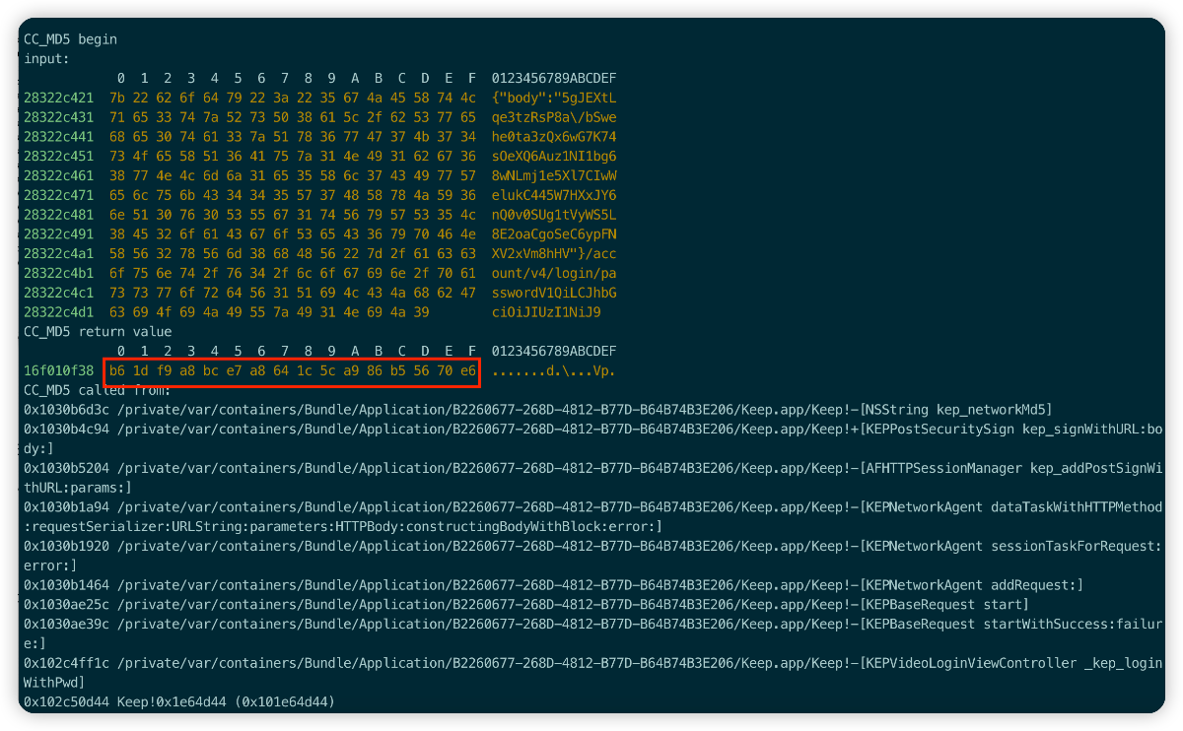Select stack address 0x102c4ff1c
The width and height of the screenshot is (1183, 731).
pyautogui.click(x=66, y=664)
